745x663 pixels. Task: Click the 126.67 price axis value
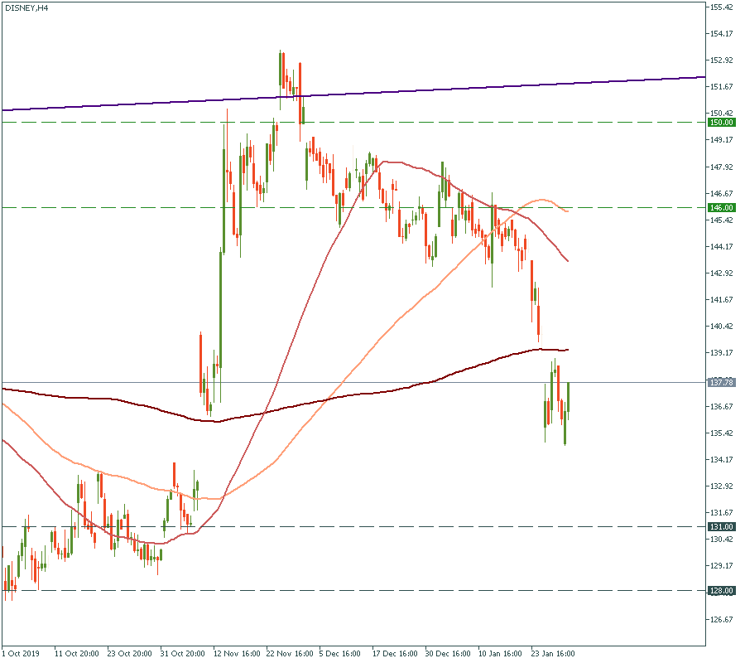722,620
